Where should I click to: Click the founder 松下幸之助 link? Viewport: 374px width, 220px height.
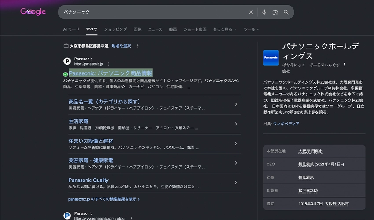[308, 191]
